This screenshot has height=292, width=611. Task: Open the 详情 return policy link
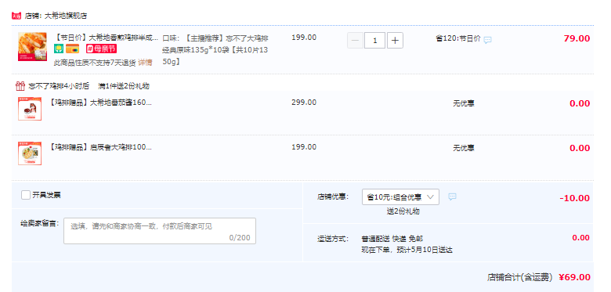click(x=145, y=63)
